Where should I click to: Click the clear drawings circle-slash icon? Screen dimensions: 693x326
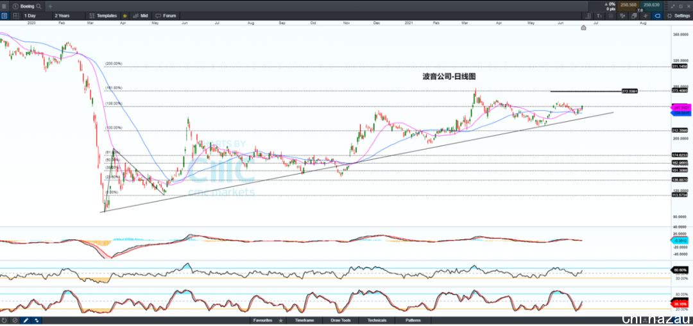[x=15, y=320]
